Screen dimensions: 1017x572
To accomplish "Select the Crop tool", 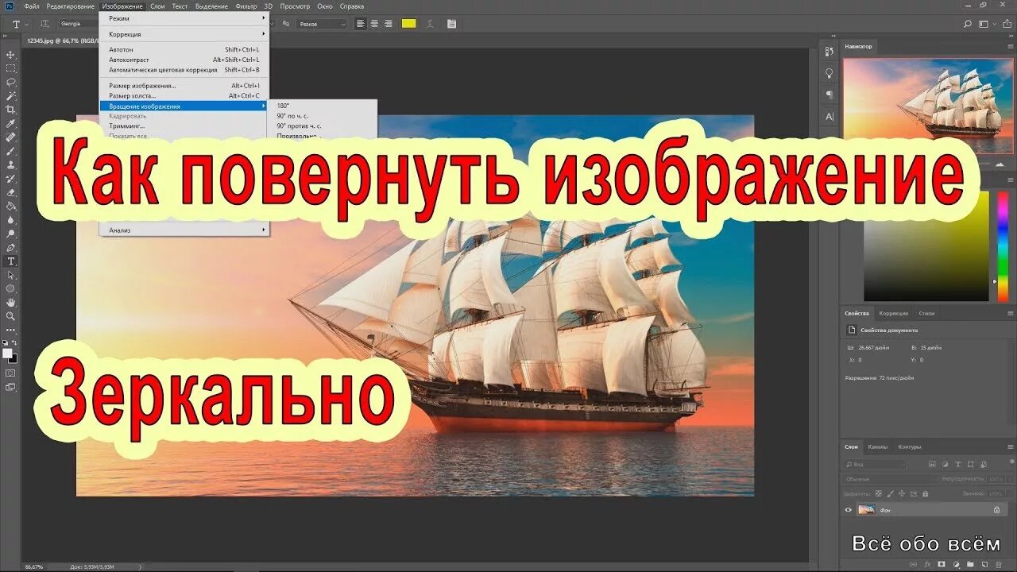I will 10,110.
